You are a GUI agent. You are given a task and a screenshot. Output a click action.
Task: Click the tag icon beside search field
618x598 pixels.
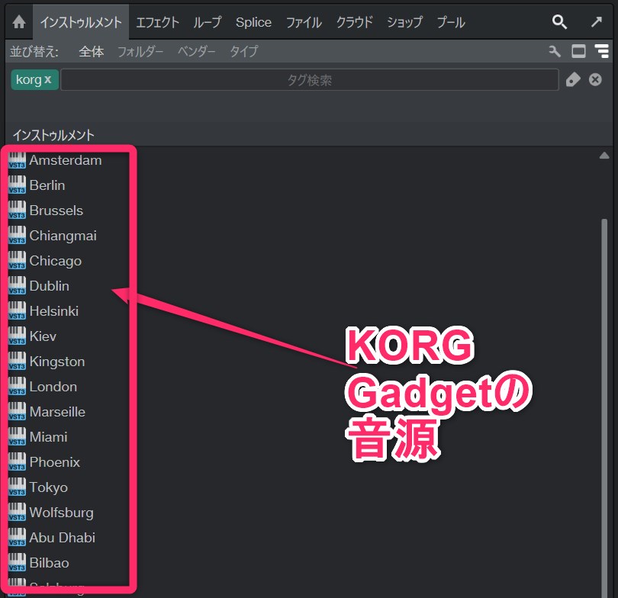pyautogui.click(x=573, y=80)
